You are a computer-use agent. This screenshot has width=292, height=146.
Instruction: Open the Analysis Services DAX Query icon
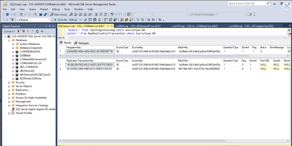[x=90, y=15]
